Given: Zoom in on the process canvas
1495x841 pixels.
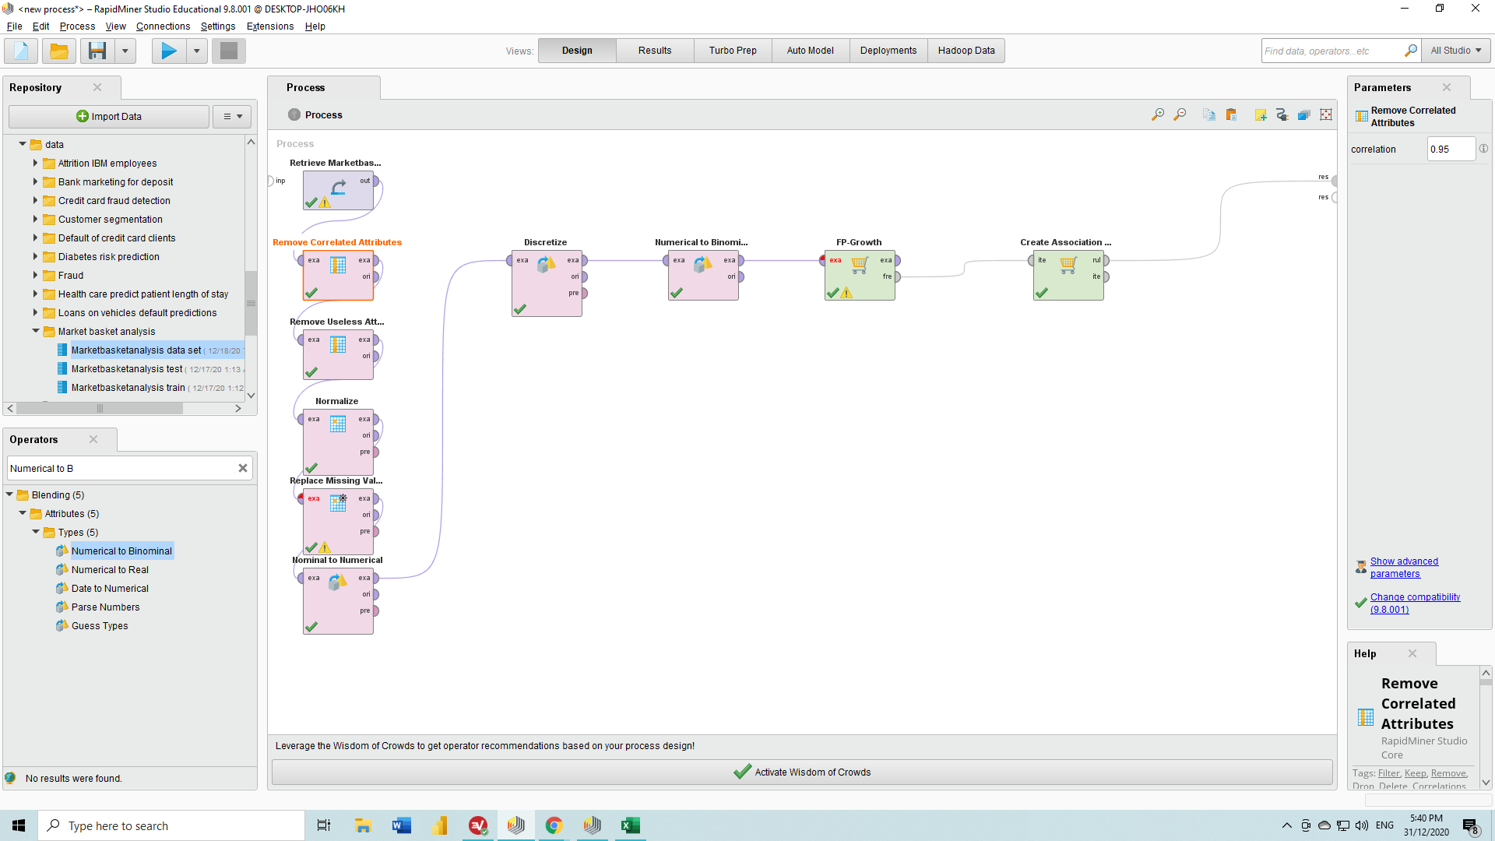Looking at the screenshot, I should click(x=1158, y=115).
